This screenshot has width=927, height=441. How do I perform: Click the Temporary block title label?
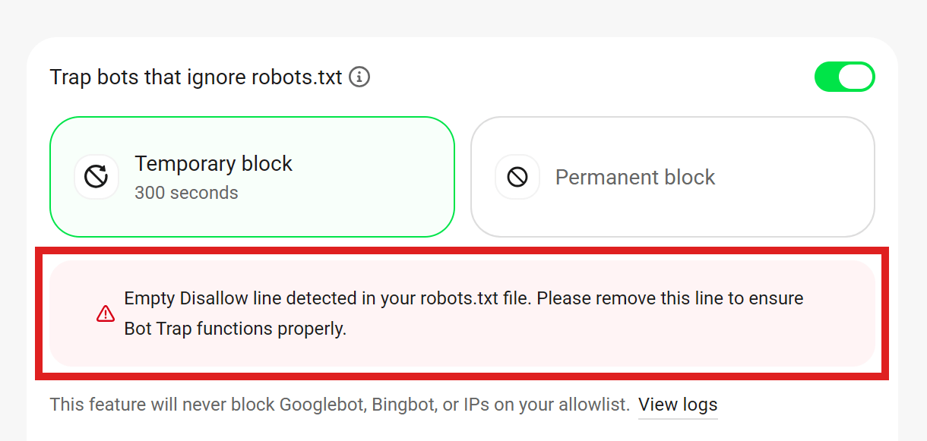click(214, 163)
